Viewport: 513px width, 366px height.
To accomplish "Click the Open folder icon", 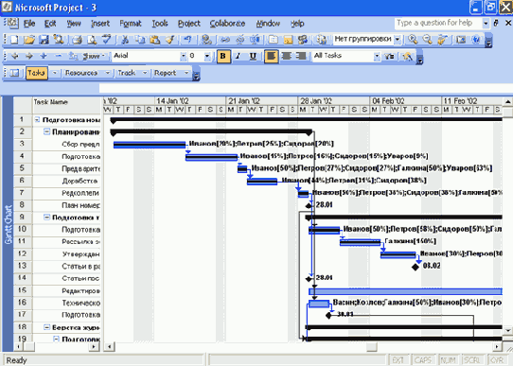I will [28, 40].
